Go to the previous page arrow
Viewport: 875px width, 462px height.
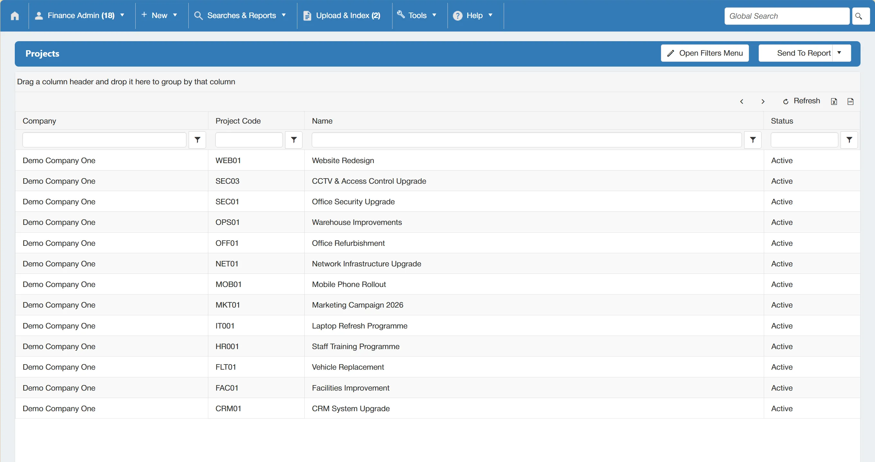742,101
